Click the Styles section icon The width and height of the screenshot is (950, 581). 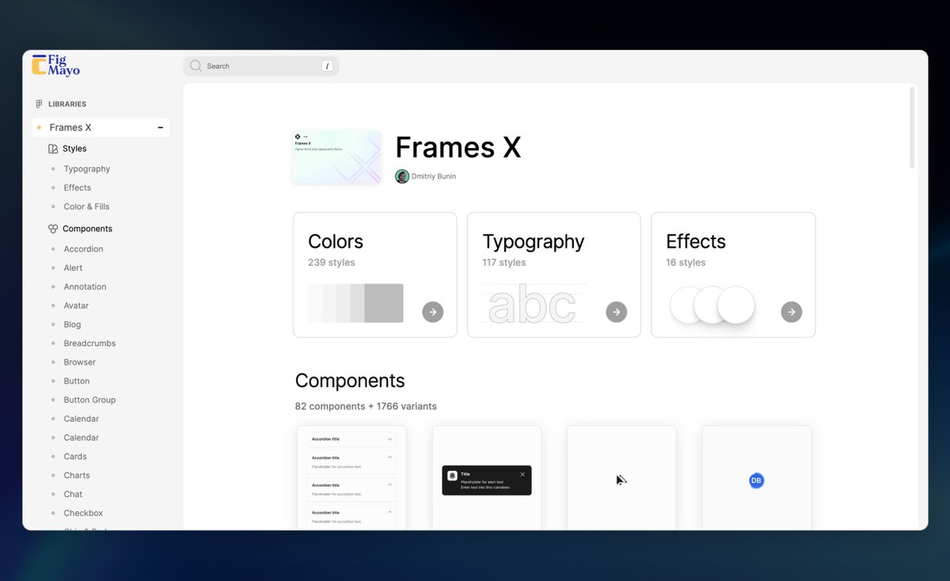[53, 149]
